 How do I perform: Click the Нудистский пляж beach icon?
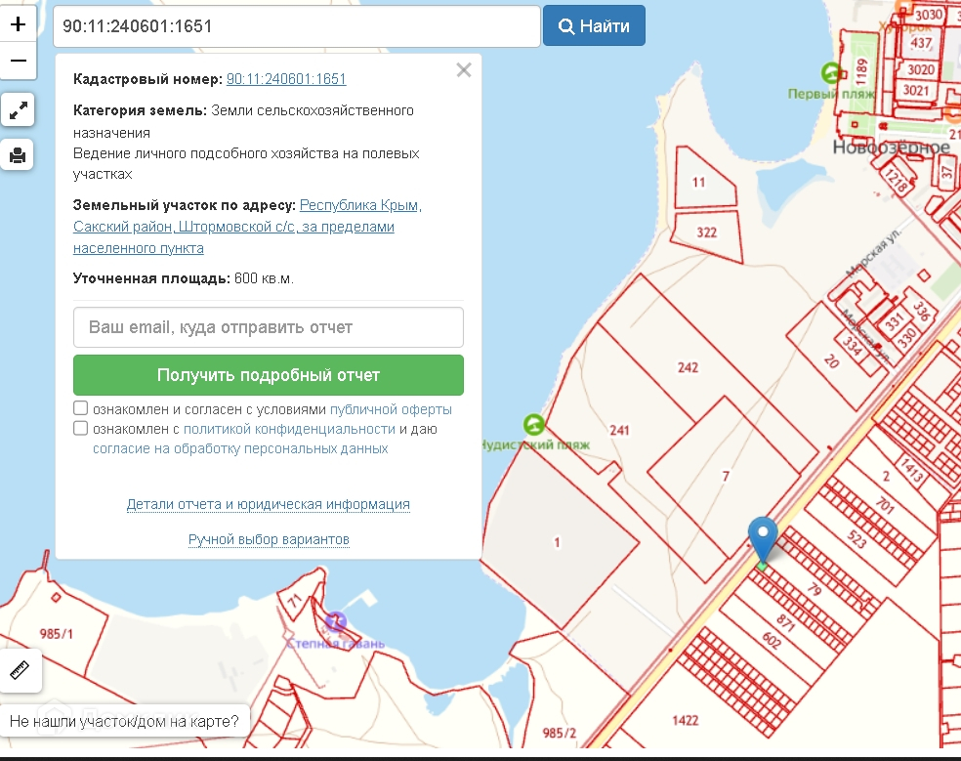pyautogui.click(x=534, y=424)
